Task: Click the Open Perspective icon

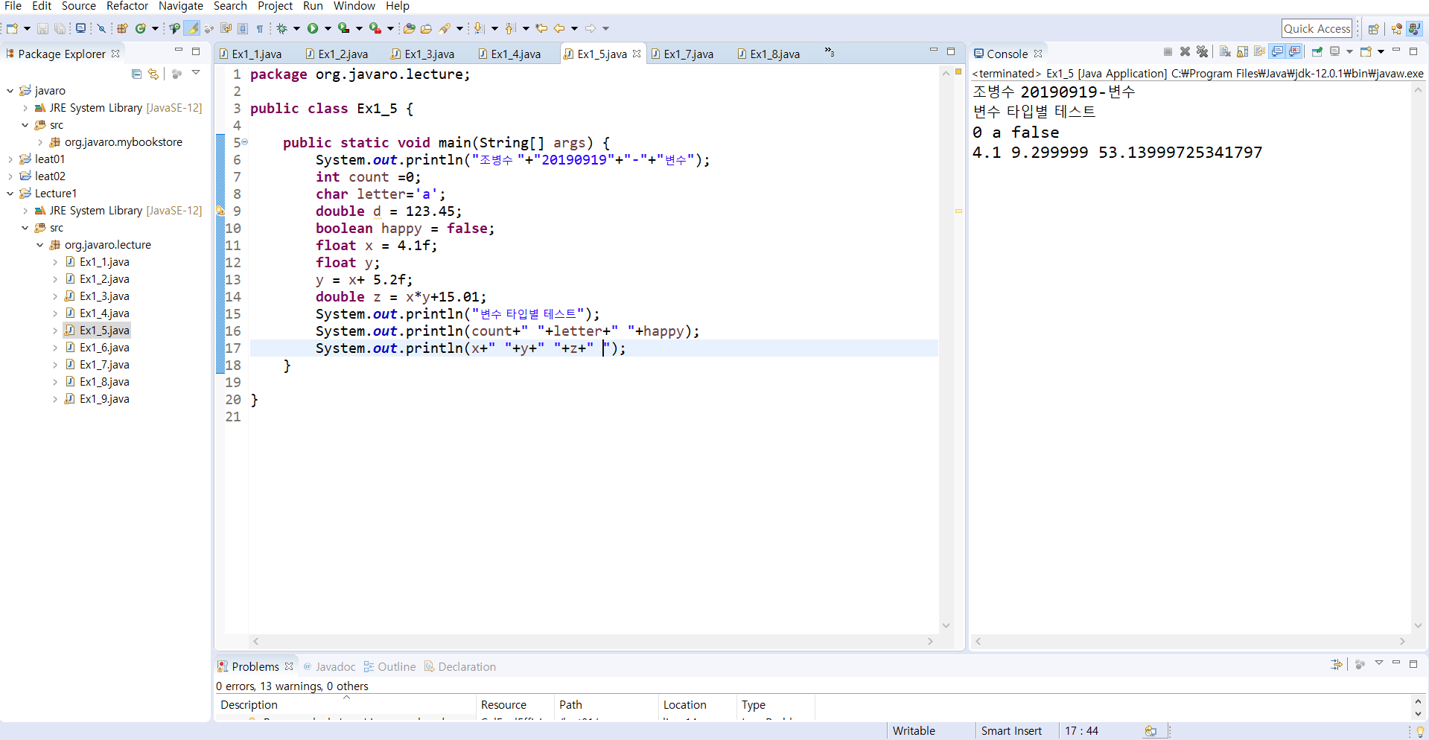Action: point(1374,28)
